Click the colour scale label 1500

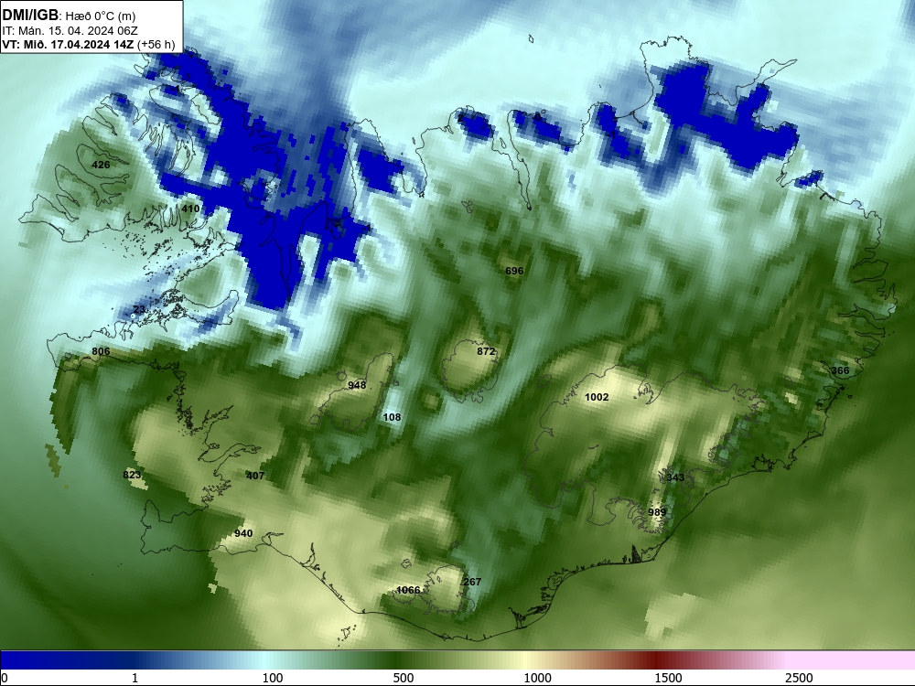pyautogui.click(x=668, y=678)
